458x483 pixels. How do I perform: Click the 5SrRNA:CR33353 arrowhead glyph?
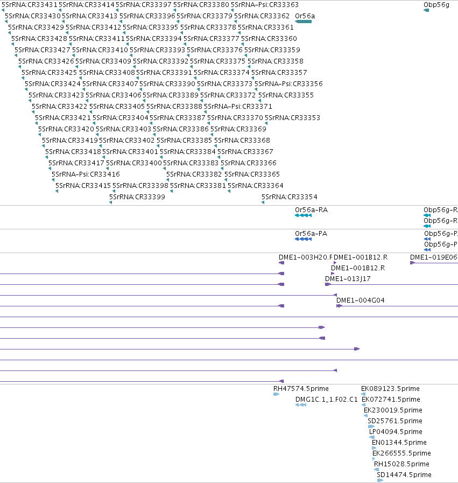tap(266, 123)
